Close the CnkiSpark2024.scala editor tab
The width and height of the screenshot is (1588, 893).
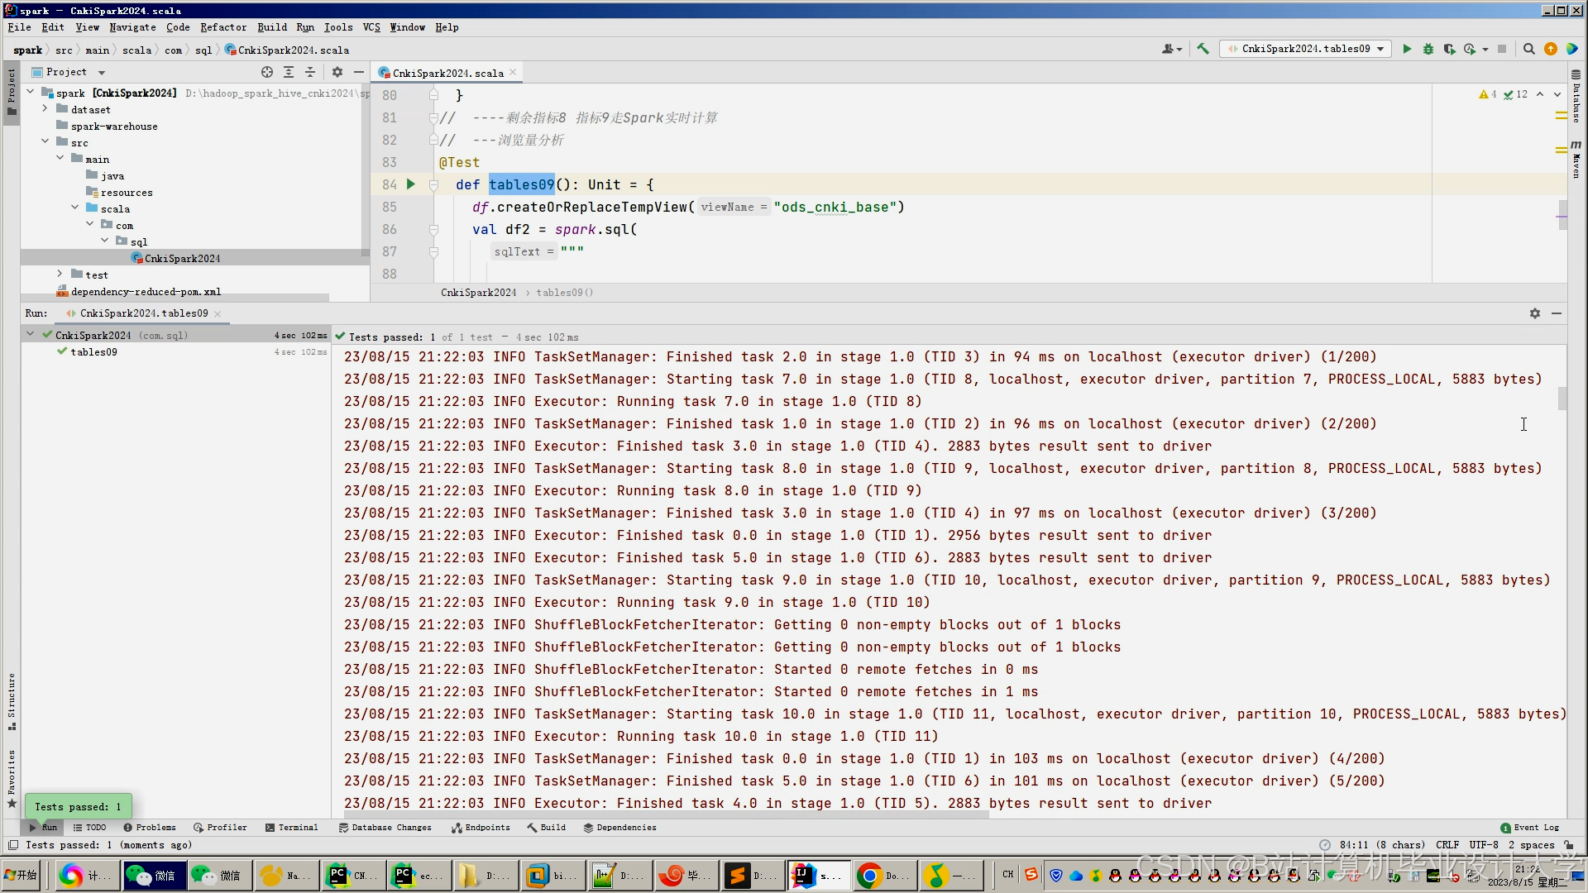513,73
